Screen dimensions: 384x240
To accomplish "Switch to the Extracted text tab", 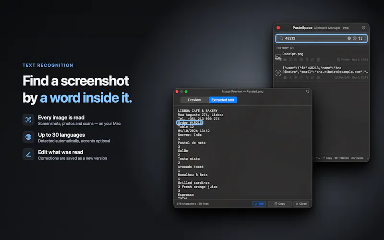I will [223, 100].
